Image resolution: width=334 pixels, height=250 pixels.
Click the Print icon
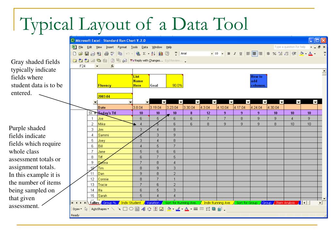106,54
